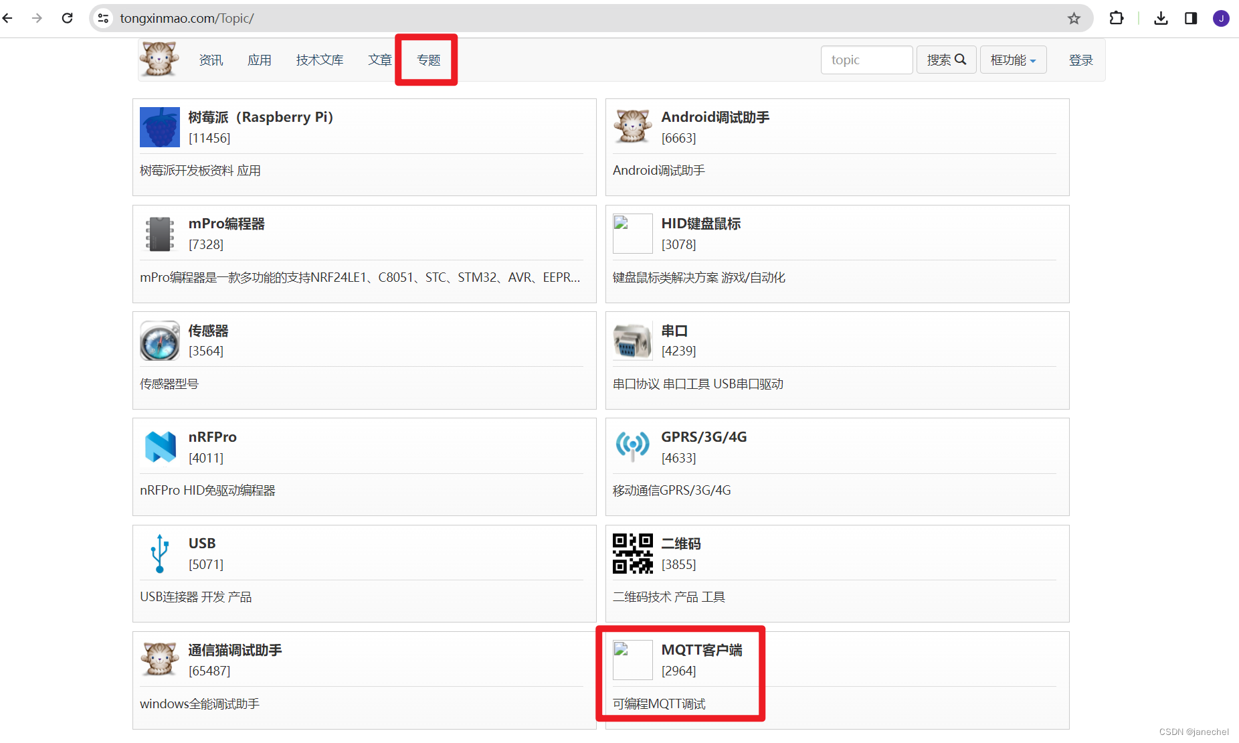
Task: Open mPro编程器 topic title
Action: (226, 224)
